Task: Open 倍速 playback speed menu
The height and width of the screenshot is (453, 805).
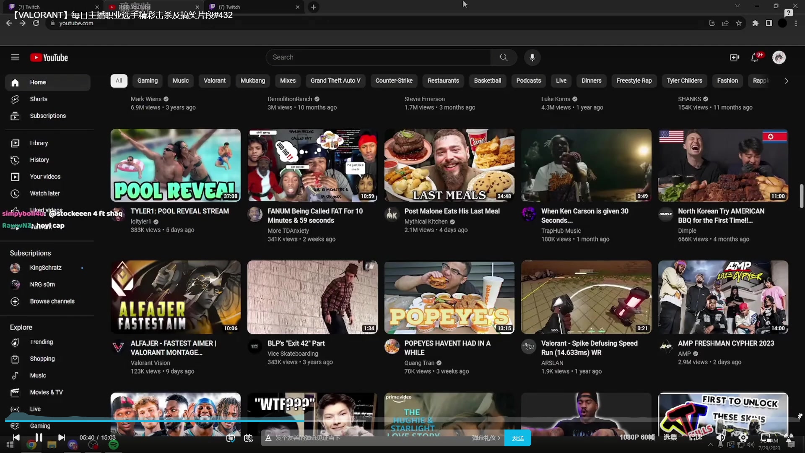Action: [x=696, y=437]
